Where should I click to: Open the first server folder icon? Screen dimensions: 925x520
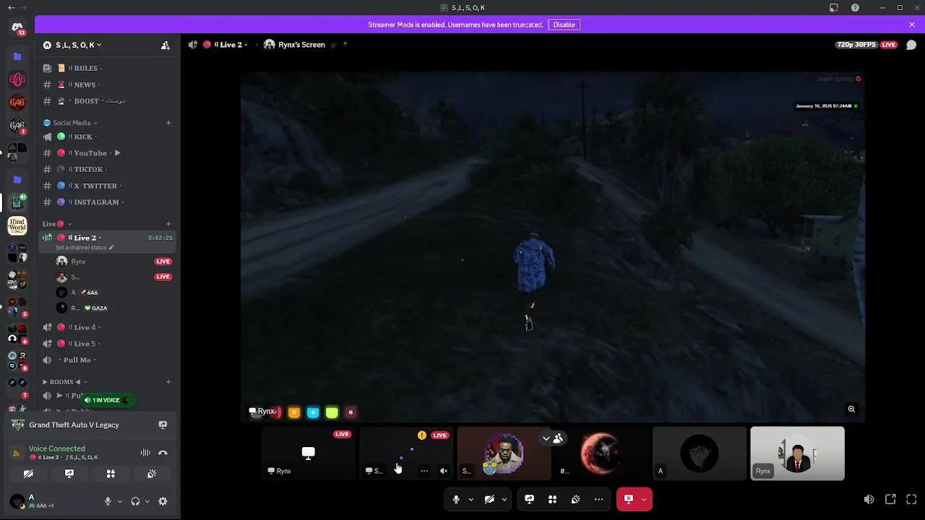coord(17,56)
